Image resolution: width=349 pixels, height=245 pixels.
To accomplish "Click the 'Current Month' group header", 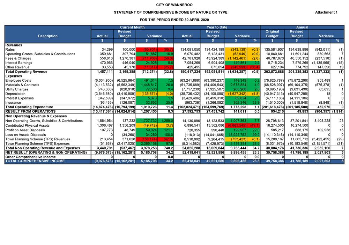I will (x=132, y=27).
